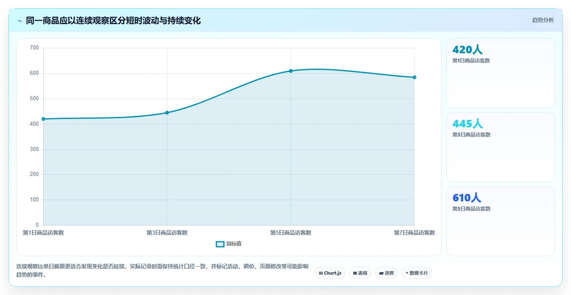The image size is (571, 295).
Task: Click the x-axis label 第7日商品访客数
Action: [x=415, y=233]
